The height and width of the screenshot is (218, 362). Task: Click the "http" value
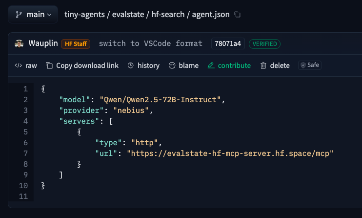pos(144,143)
